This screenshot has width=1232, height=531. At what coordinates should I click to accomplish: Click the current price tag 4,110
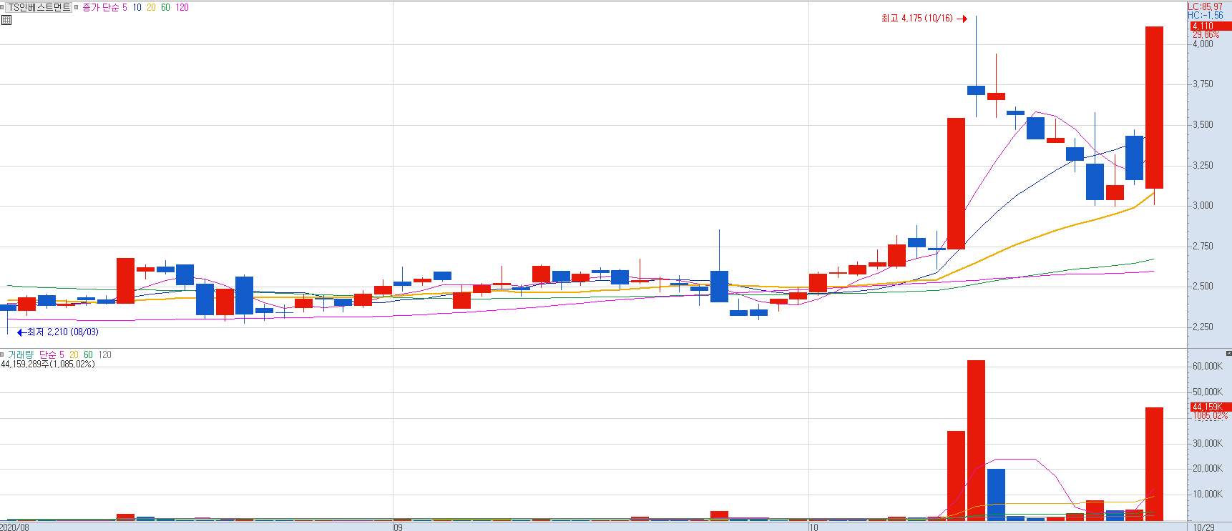(x=1211, y=26)
